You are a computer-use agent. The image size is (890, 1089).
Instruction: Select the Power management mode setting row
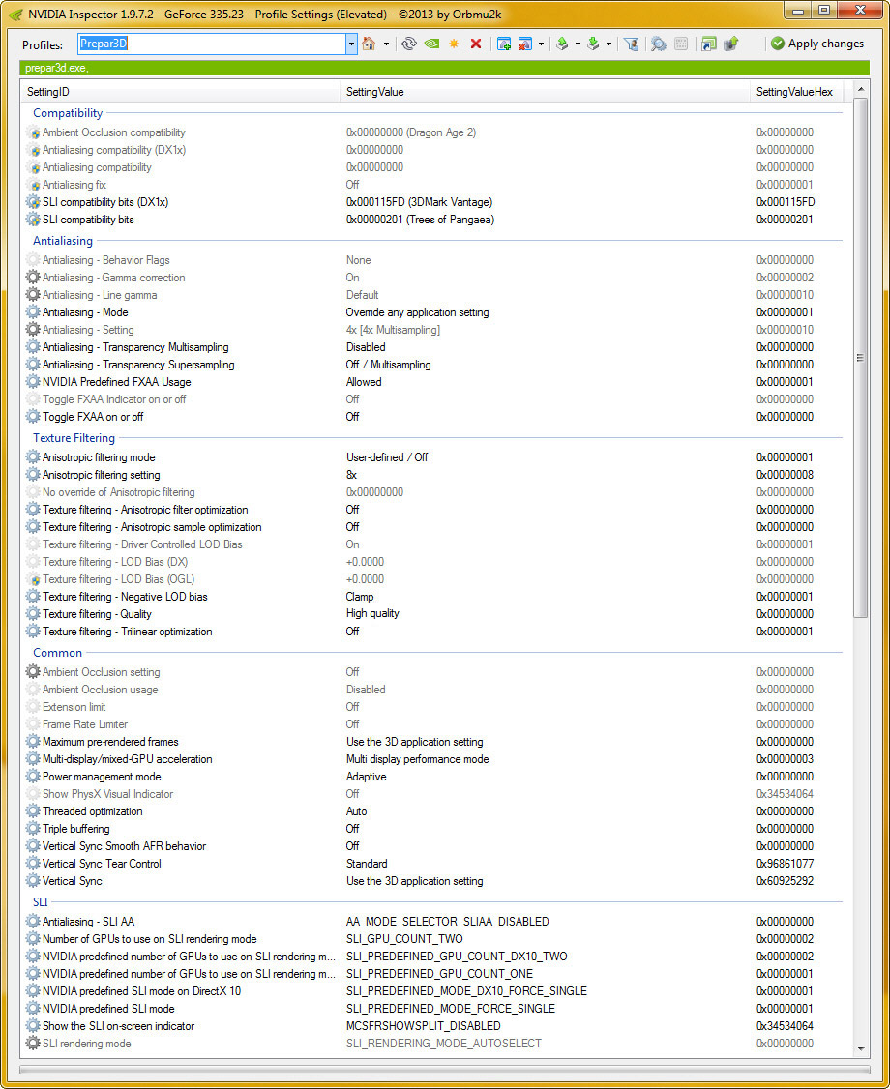click(102, 777)
